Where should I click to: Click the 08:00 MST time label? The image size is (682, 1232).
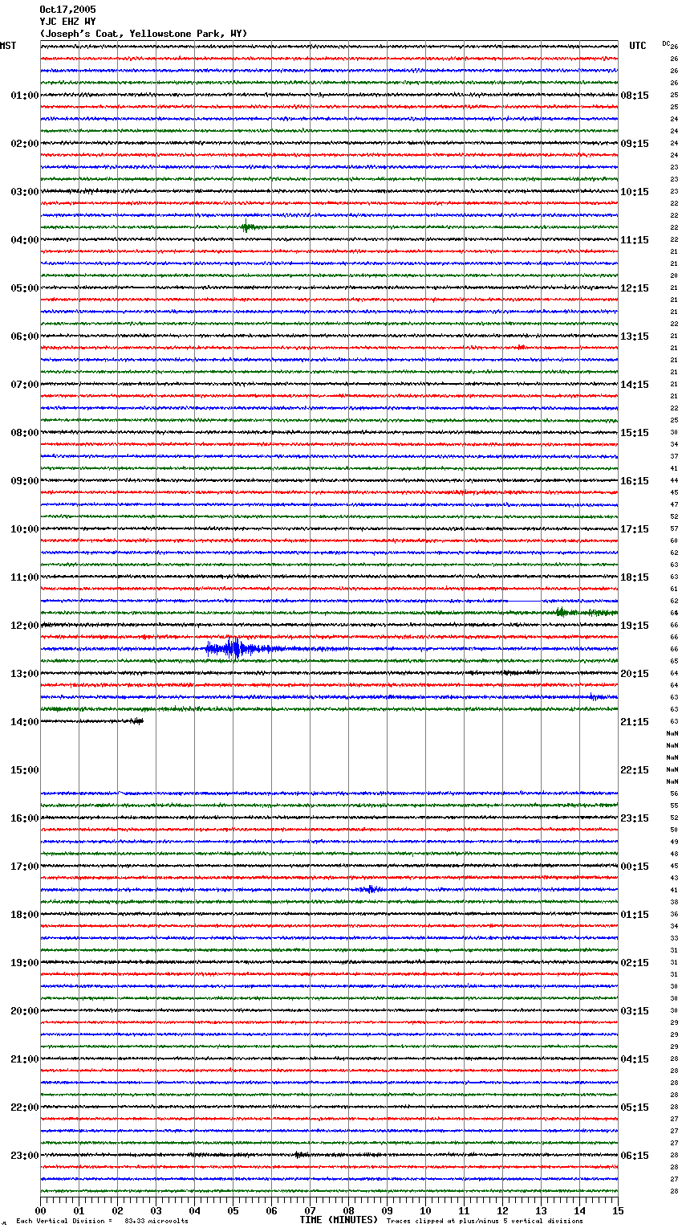point(25,433)
